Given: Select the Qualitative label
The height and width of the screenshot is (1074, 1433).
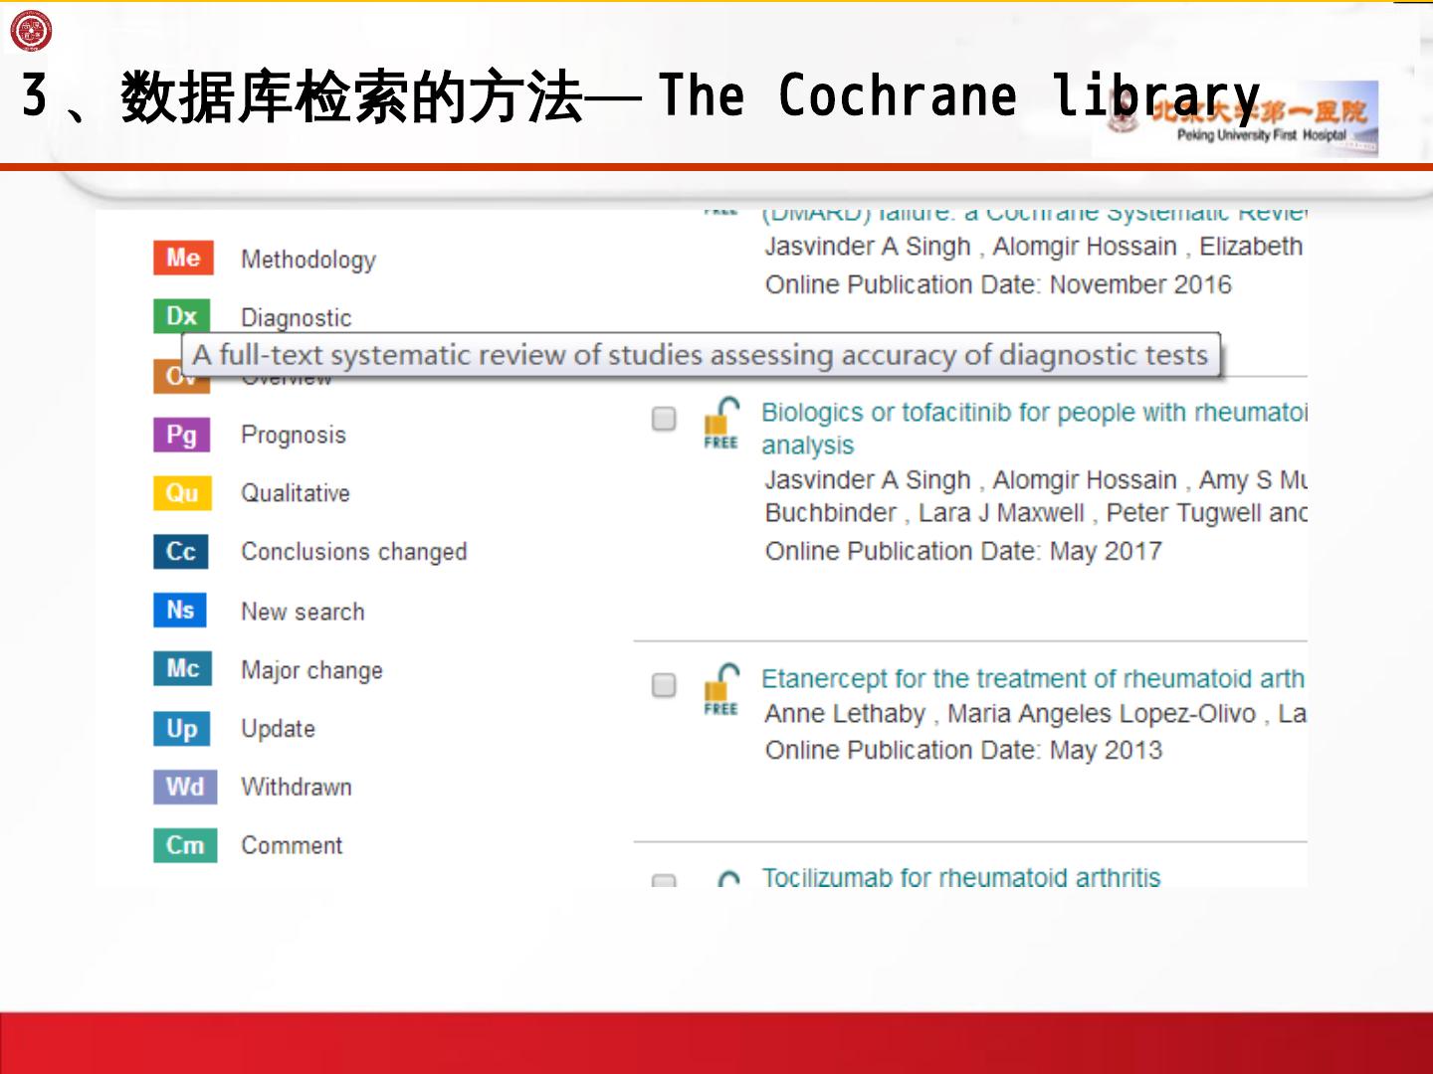Looking at the screenshot, I should [x=296, y=493].
